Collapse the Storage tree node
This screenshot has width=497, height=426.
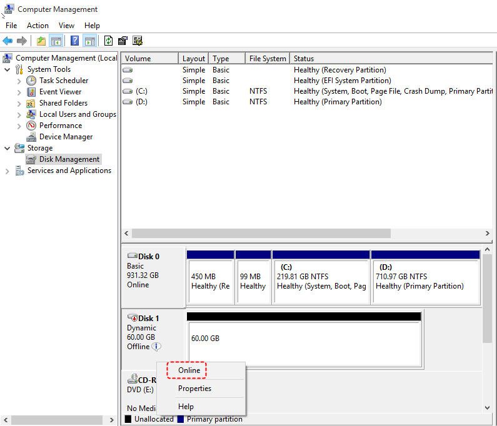pyautogui.click(x=8, y=148)
